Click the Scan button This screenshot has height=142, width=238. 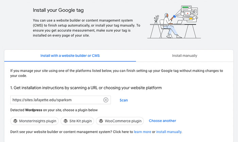[x=123, y=100]
